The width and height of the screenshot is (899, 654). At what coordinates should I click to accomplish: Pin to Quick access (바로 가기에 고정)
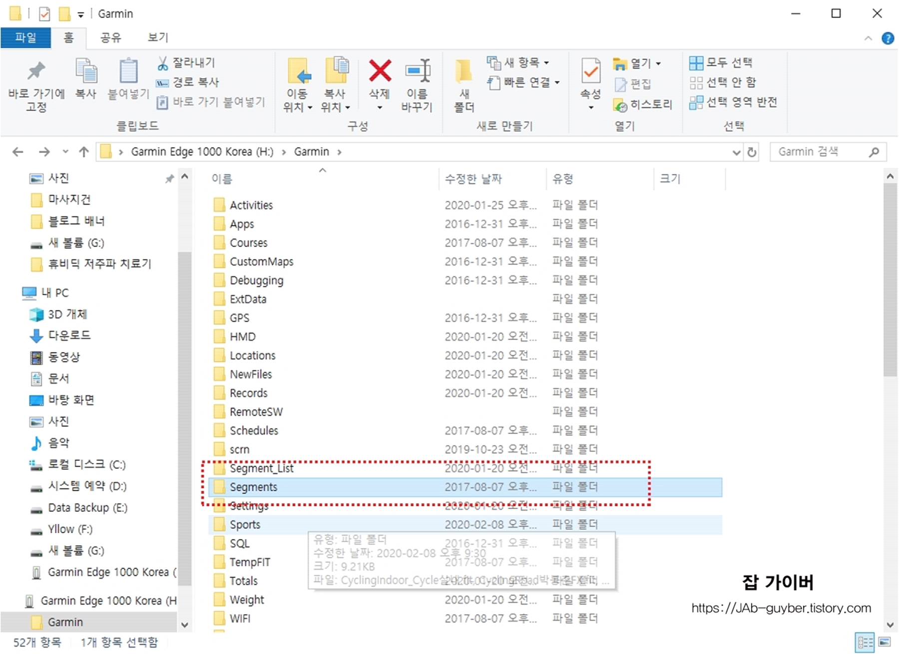(x=36, y=86)
